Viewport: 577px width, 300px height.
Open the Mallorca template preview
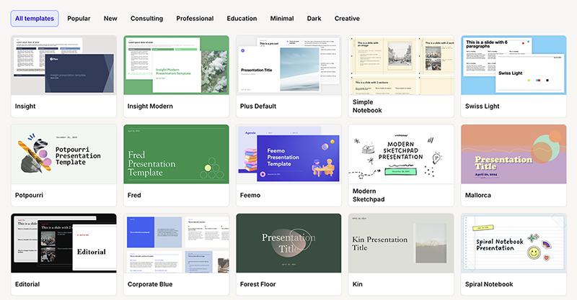coord(514,154)
